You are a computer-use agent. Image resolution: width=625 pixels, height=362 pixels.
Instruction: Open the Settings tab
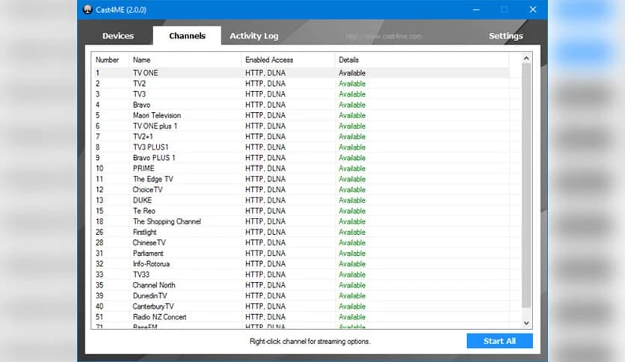point(505,36)
